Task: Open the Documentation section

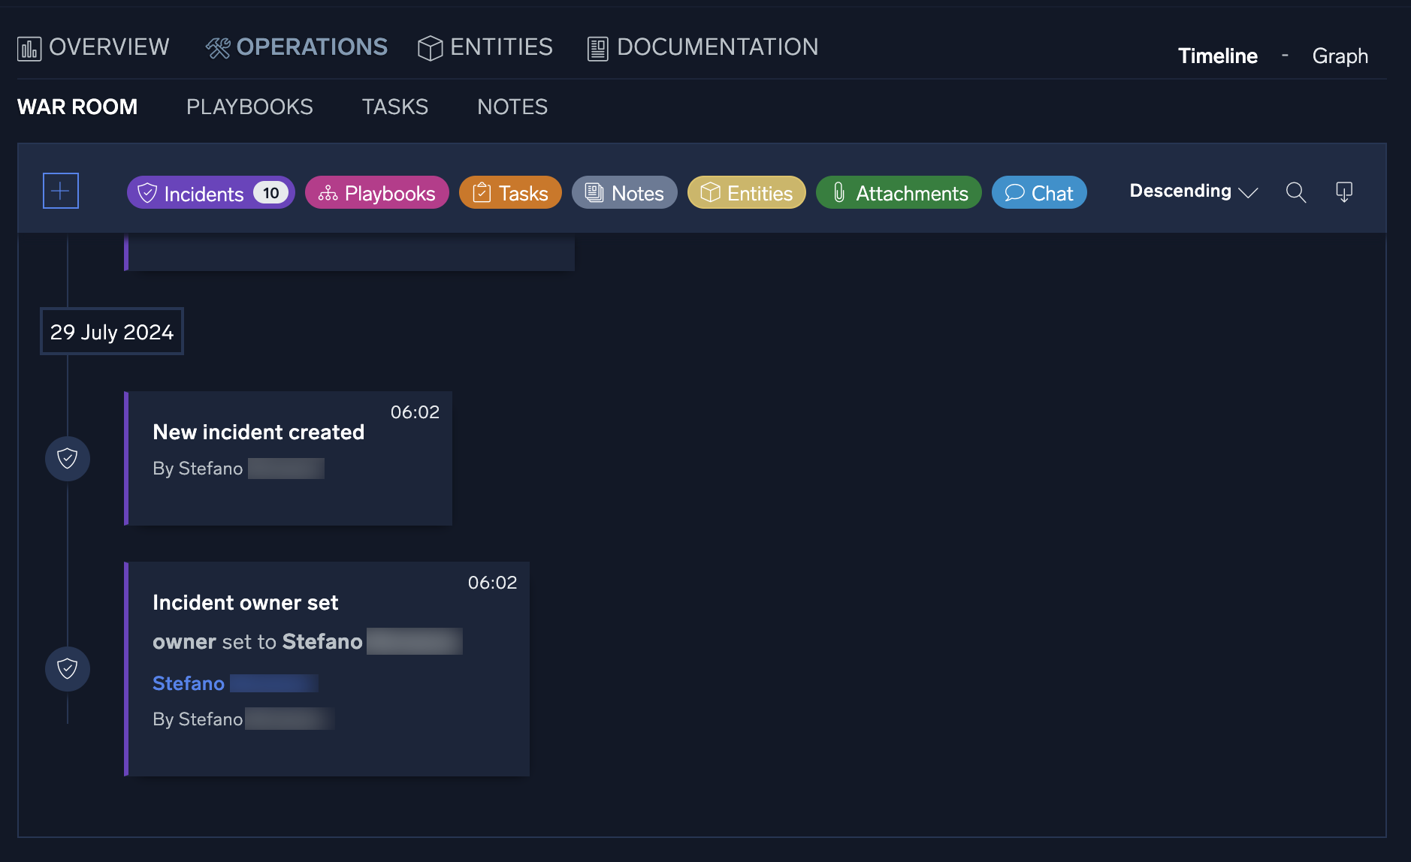Action: pos(702,47)
